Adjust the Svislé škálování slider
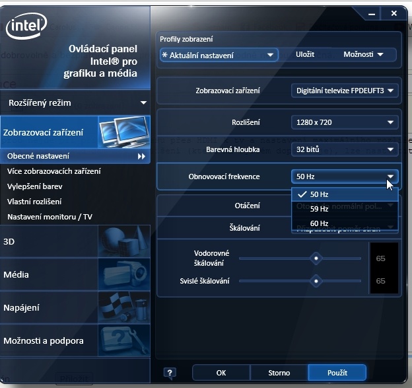Image resolution: width=412 pixels, height=388 pixels. (x=316, y=281)
